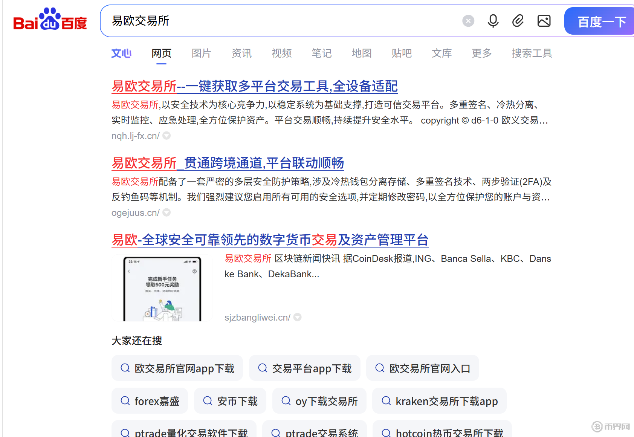Screen dimensions: 634x437
Task: Open the 贴吧 tab
Action: 402,53
